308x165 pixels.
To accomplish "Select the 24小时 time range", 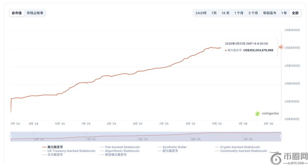I will click(x=201, y=13).
